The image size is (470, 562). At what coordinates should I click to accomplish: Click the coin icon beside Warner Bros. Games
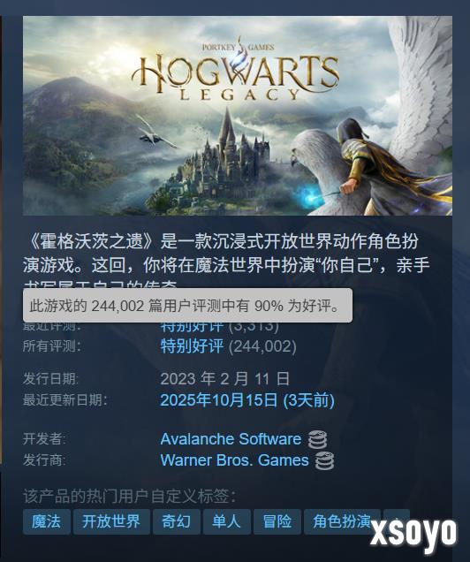coord(324,460)
